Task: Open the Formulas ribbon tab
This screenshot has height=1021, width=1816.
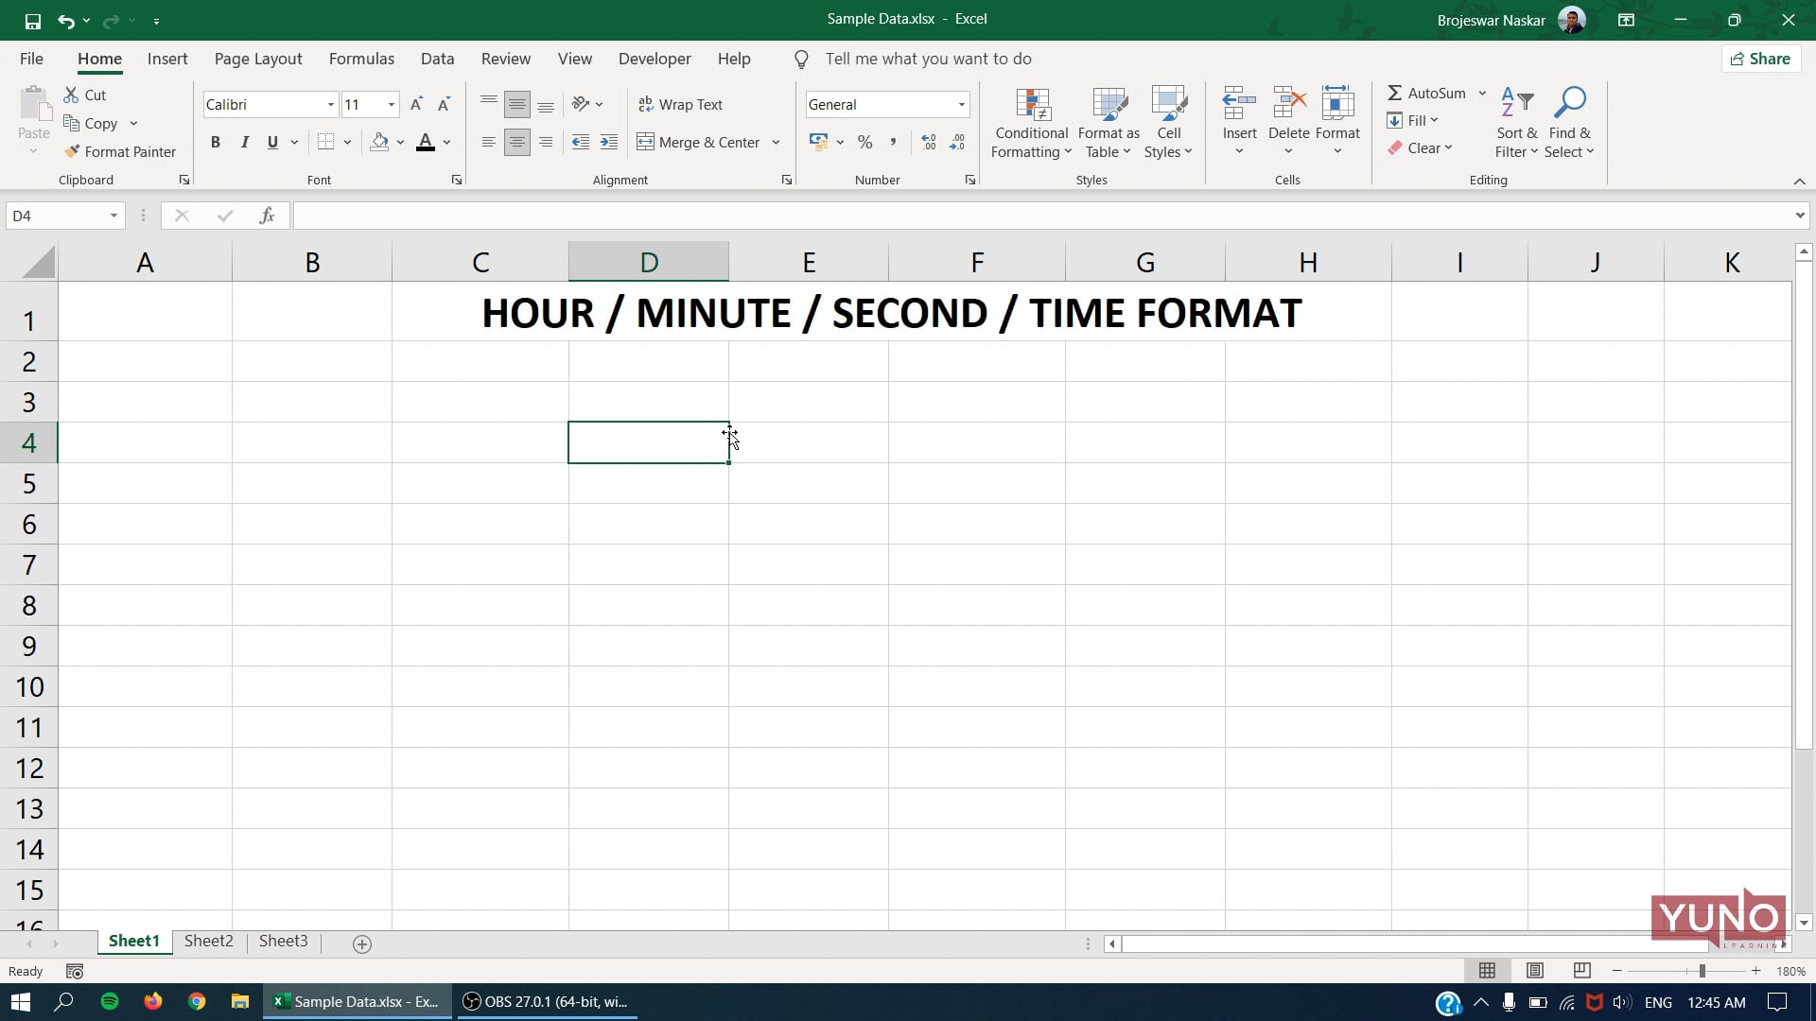Action: coord(361,59)
